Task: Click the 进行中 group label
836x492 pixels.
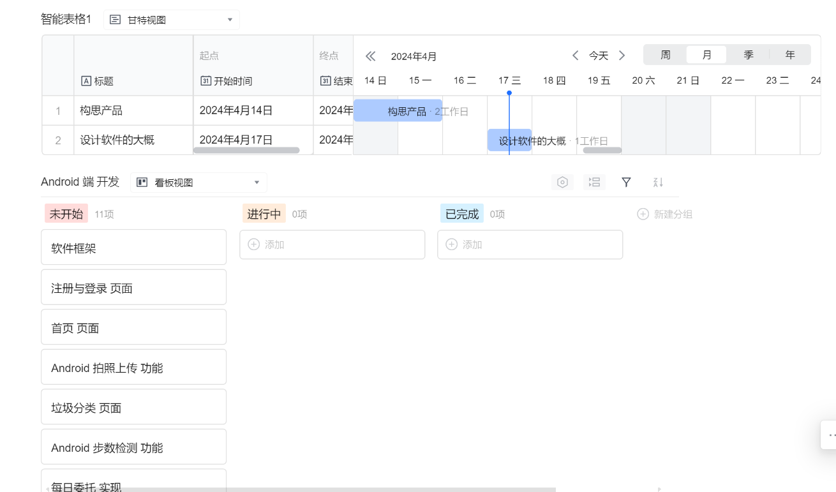Action: point(264,214)
